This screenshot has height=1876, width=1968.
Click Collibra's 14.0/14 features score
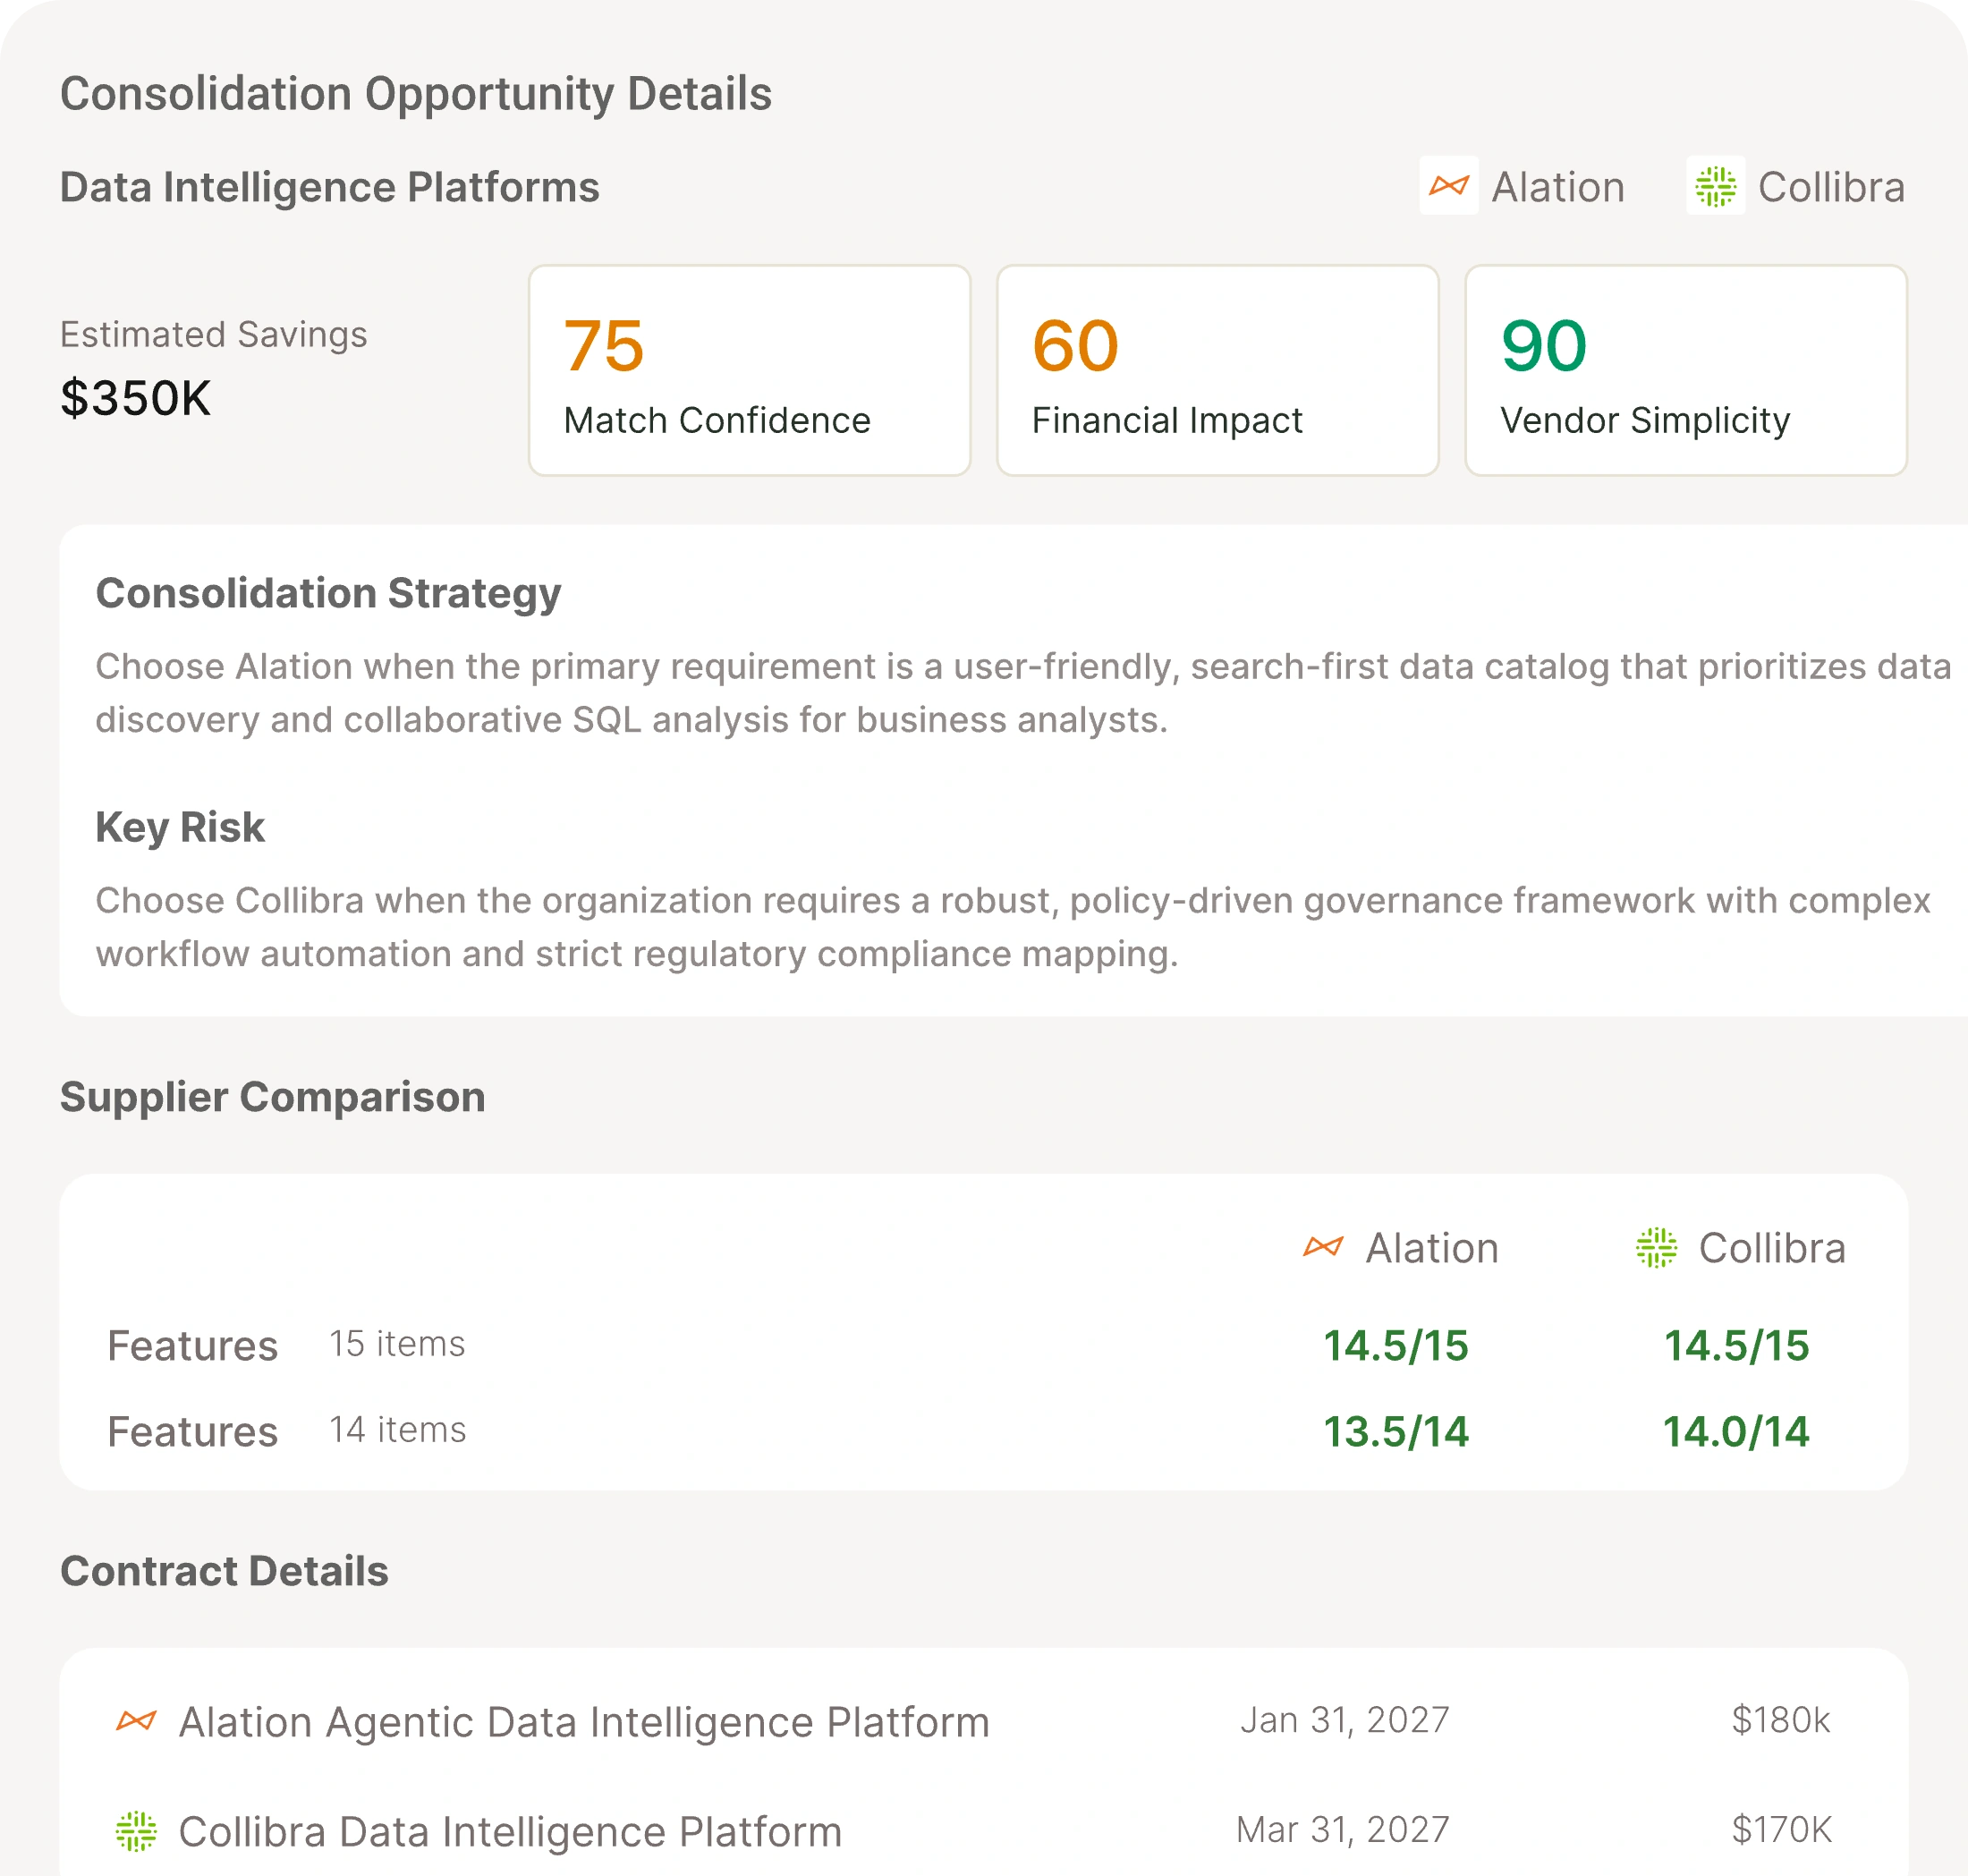click(1736, 1431)
